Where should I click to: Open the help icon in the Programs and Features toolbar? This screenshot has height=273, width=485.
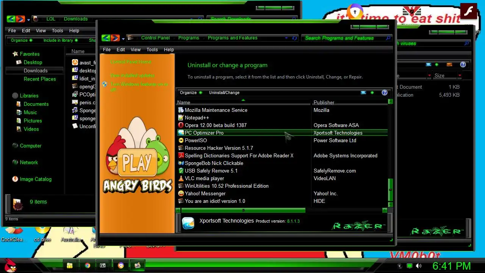(385, 93)
